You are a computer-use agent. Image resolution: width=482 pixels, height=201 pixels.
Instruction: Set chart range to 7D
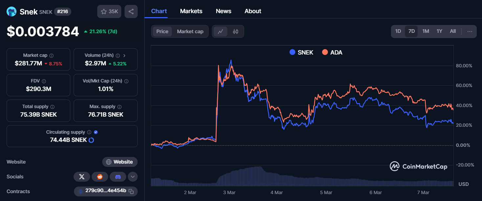click(411, 32)
